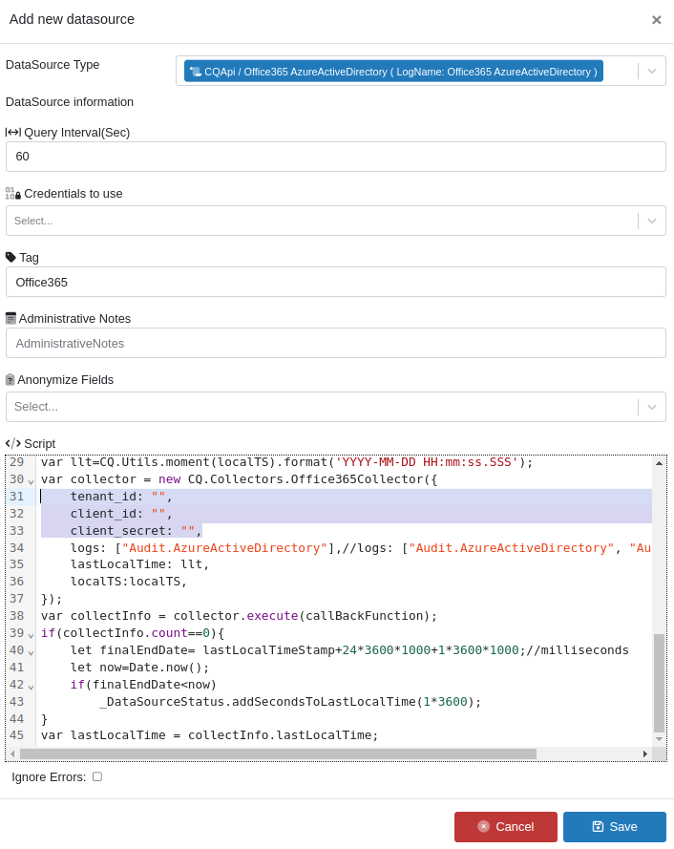The image size is (674, 849).
Task: Click the Anonymize Fields clipboard icon
Action: (x=11, y=379)
